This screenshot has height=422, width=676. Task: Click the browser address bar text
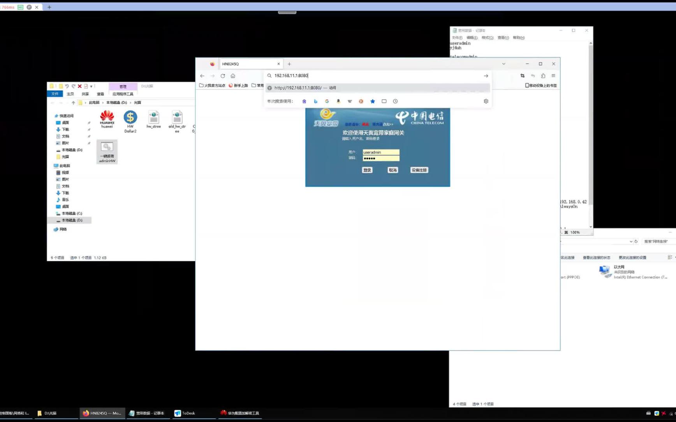pos(291,76)
